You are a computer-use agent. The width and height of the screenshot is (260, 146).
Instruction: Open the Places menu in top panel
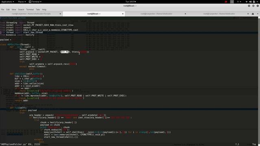coord(22,2)
